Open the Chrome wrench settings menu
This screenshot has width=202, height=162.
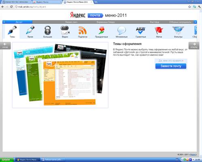pyautogui.click(x=199, y=6)
